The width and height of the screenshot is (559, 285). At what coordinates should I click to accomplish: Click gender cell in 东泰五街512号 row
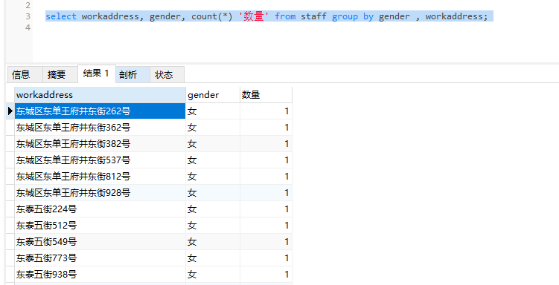[x=213, y=226]
